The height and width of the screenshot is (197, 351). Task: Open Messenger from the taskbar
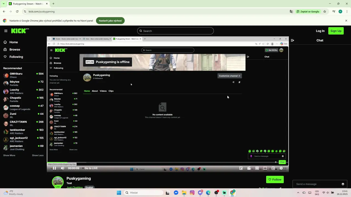pyautogui.click(x=176, y=193)
